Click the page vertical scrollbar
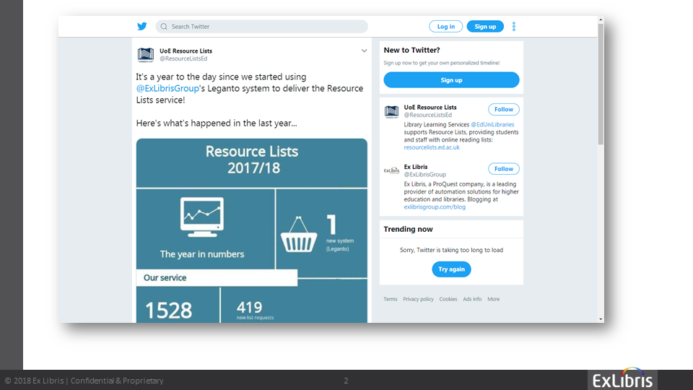The image size is (693, 390). point(601,87)
